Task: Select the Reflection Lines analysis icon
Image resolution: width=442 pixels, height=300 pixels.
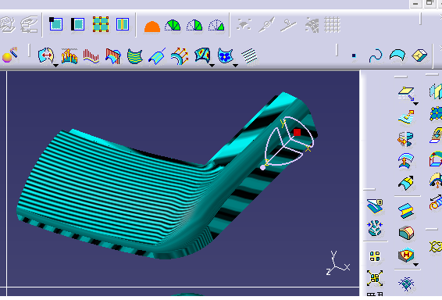Action: (x=157, y=55)
